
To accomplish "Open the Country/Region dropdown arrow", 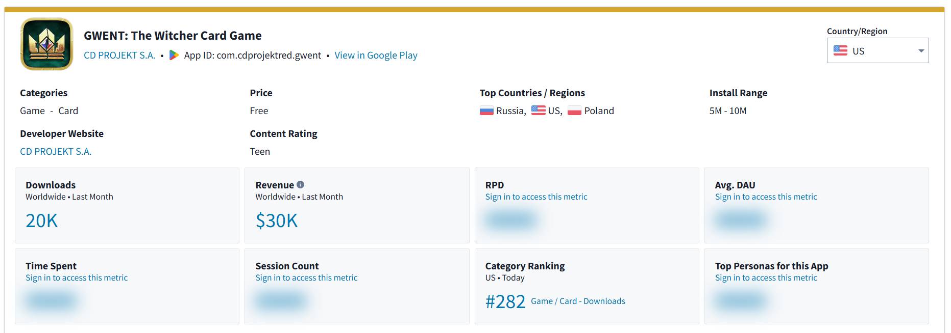I will tap(921, 51).
